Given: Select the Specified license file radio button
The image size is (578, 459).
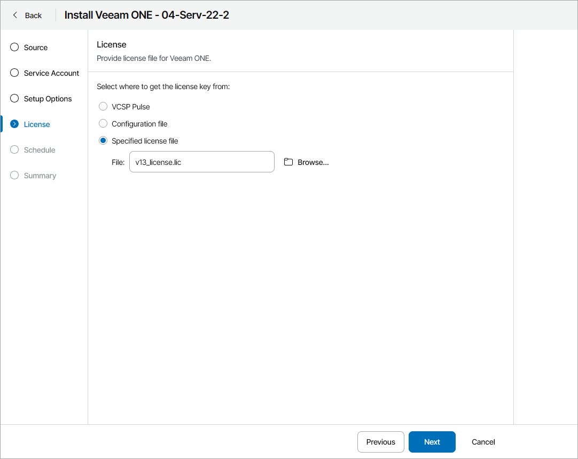Looking at the screenshot, I should click(x=103, y=141).
